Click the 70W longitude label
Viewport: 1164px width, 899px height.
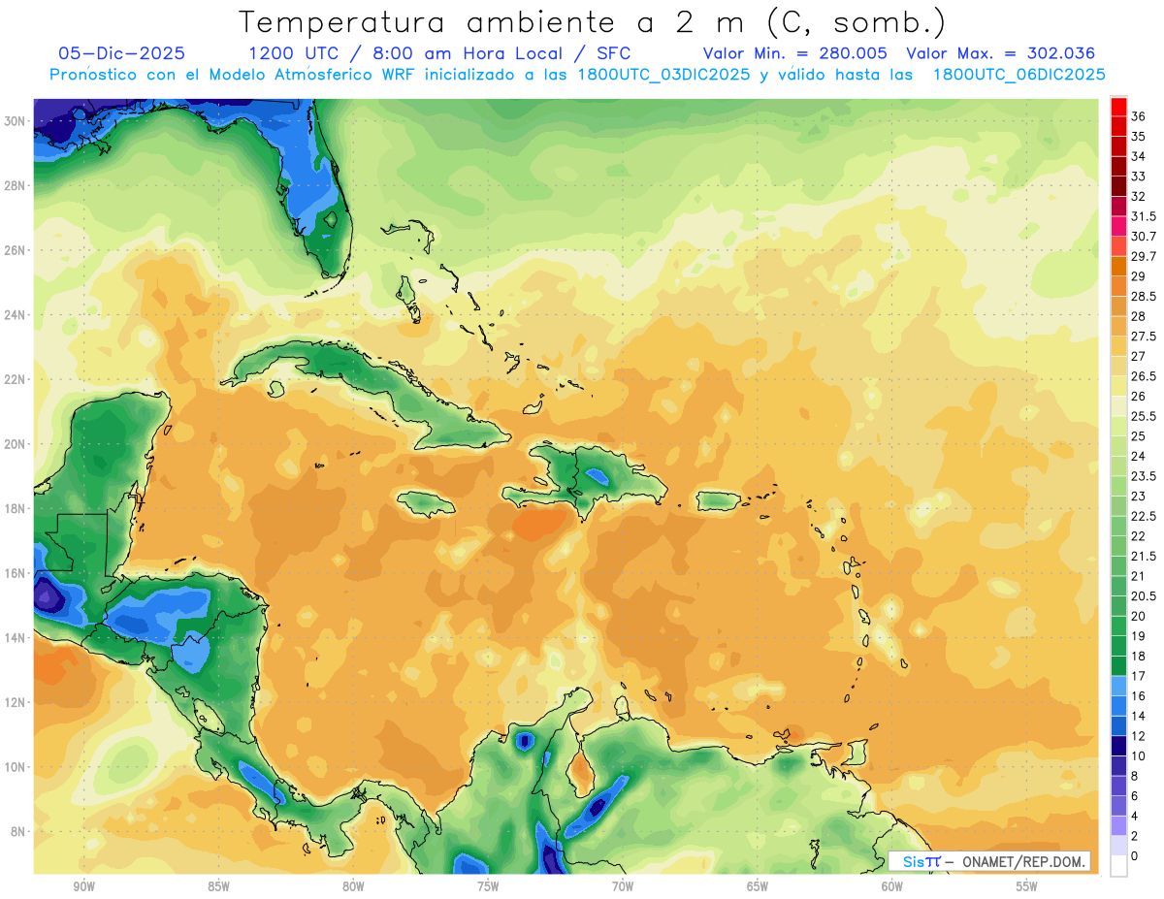click(x=623, y=887)
